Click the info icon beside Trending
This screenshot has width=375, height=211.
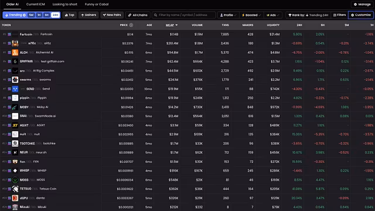coord(24,15)
